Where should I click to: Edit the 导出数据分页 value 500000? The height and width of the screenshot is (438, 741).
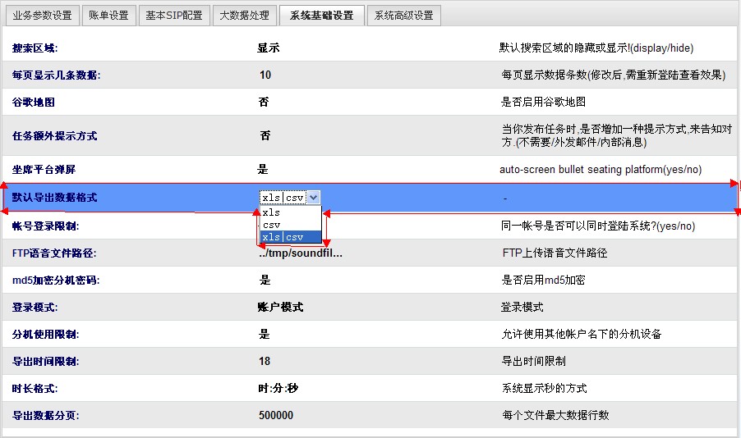pyautogui.click(x=275, y=416)
